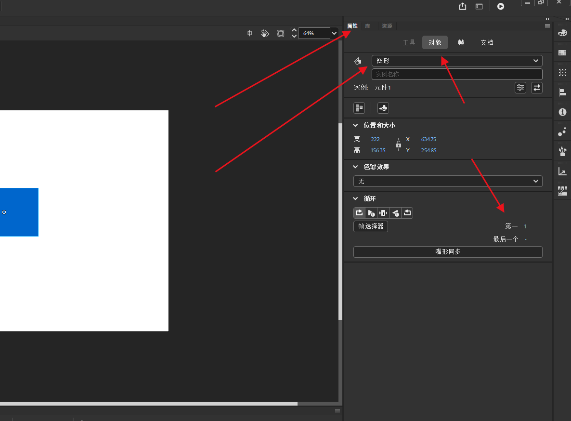The height and width of the screenshot is (421, 571).
Task: Toggle clip content outside stage icon
Action: click(281, 33)
